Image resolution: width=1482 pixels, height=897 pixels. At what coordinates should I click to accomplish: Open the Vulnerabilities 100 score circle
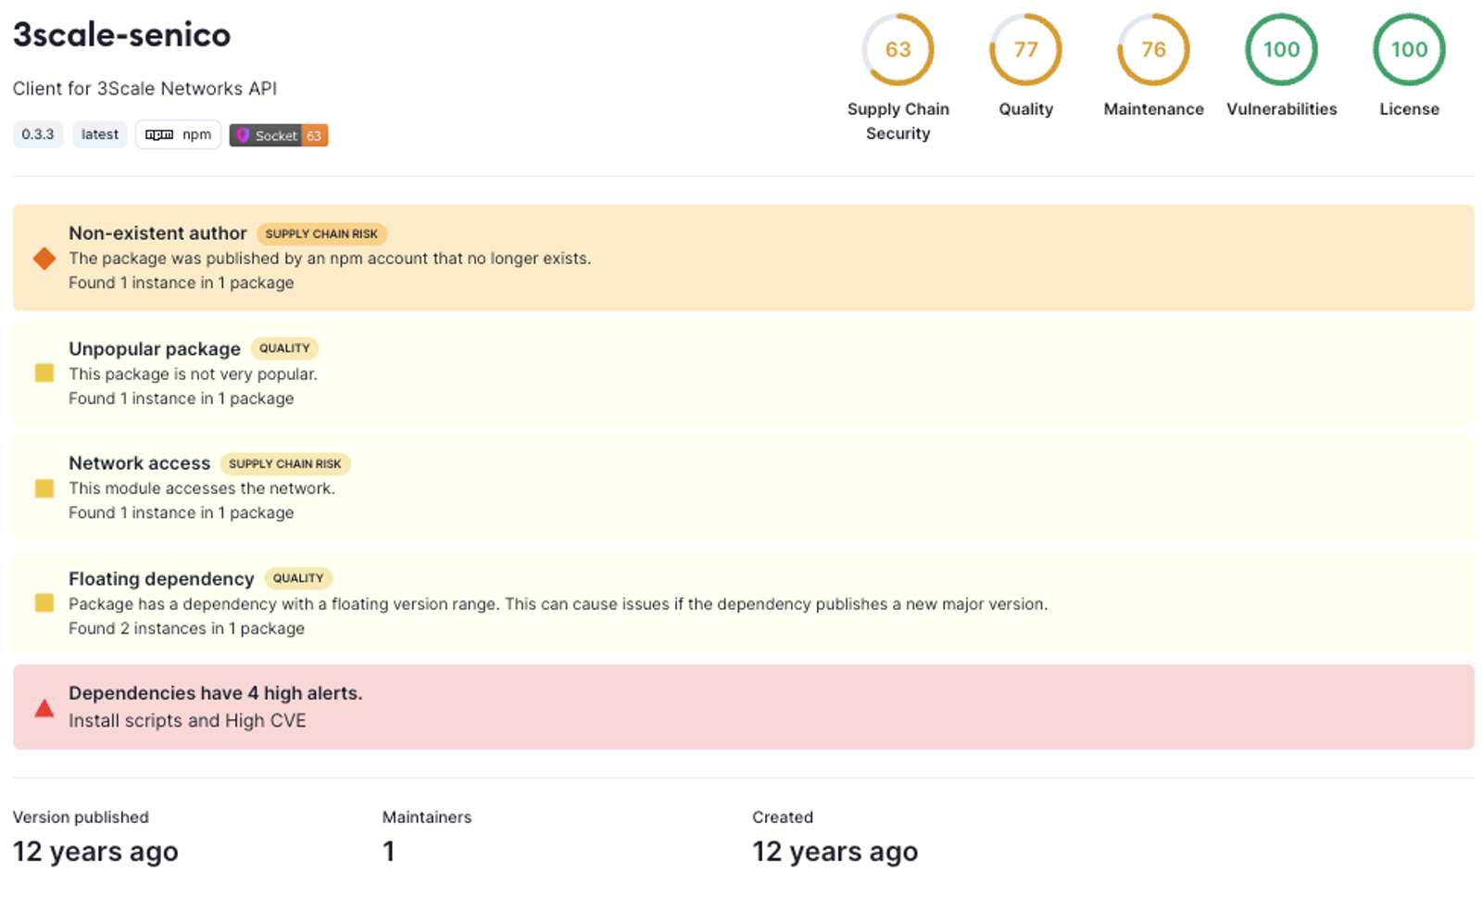pos(1281,49)
